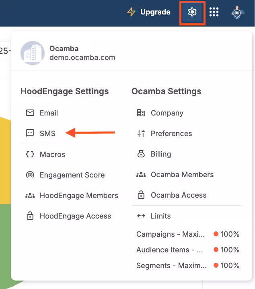Click the HoodEngage Access lock icon
255x289 pixels.
[x=30, y=216]
